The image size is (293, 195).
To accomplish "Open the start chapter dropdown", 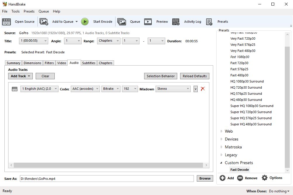I will (x=131, y=41).
